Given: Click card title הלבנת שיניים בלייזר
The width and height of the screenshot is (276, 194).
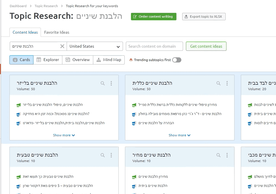Looking at the screenshot, I should (37, 83).
